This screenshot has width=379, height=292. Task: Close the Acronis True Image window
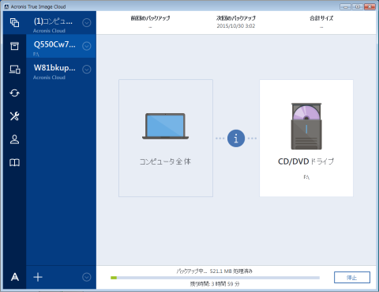click(x=370, y=6)
